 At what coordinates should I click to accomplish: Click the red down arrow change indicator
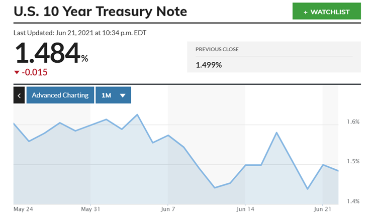pos(17,72)
